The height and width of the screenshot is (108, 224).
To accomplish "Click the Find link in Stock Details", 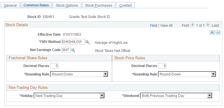I will click(x=154, y=26).
